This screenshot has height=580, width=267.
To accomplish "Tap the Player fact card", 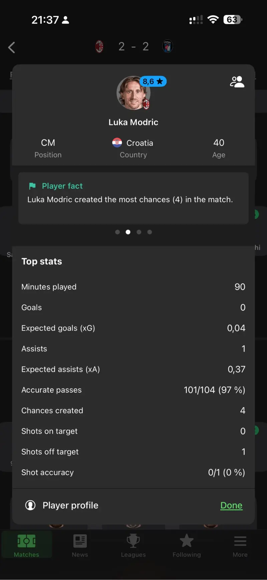I will point(133,198).
